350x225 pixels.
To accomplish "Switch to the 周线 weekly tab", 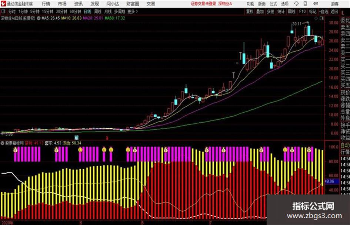I will pyautogui.click(x=98, y=11).
